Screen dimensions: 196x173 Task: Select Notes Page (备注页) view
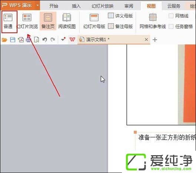tap(48, 21)
